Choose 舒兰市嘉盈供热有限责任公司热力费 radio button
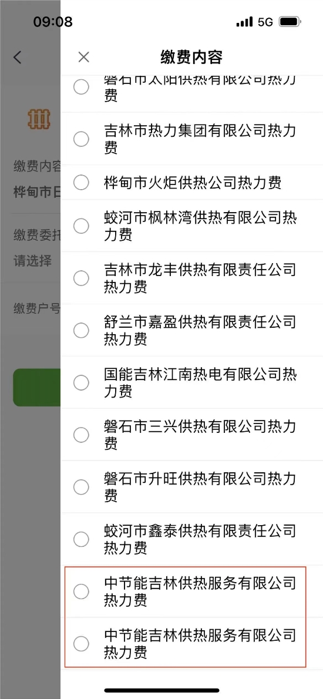Screen dimensions: 323x699 pyautogui.click(x=81, y=330)
